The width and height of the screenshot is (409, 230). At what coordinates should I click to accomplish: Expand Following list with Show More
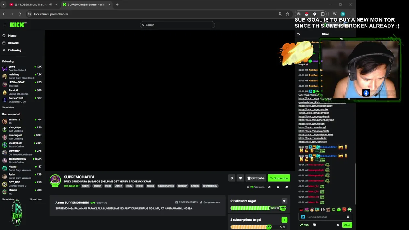(8, 108)
